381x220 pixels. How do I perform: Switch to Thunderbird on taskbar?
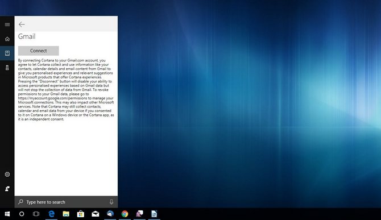[x=110, y=214]
